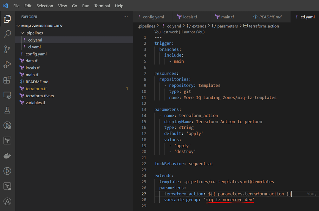Open the Explorer more actions menu
Screen dimensions: 319x211
[x=126, y=16]
